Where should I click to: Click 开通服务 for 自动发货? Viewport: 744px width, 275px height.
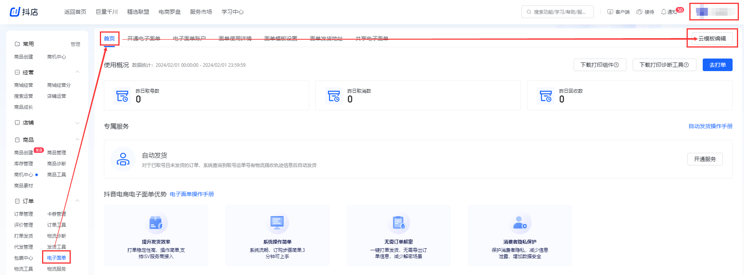tap(705, 159)
